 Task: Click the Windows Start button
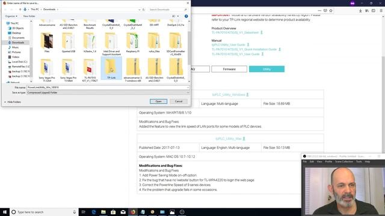5,212
